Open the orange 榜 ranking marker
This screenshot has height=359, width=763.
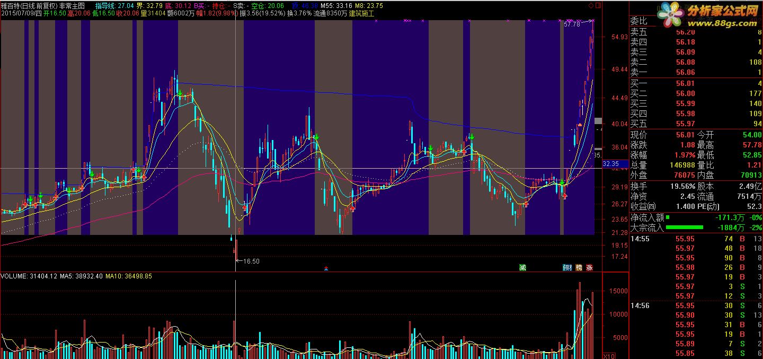point(579,267)
